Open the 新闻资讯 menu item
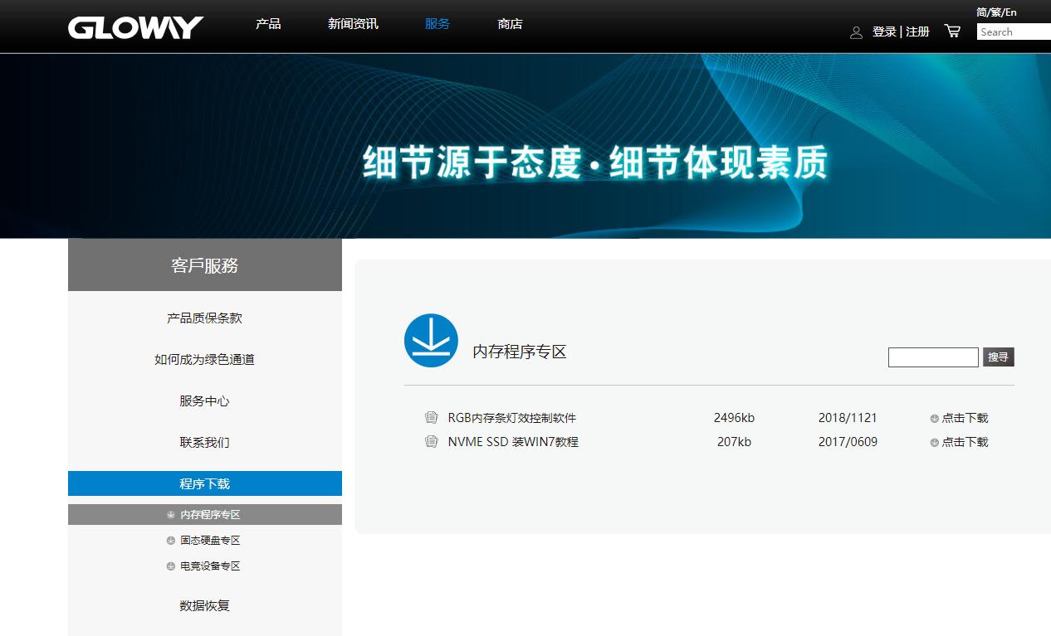This screenshot has height=636, width=1051. click(353, 24)
